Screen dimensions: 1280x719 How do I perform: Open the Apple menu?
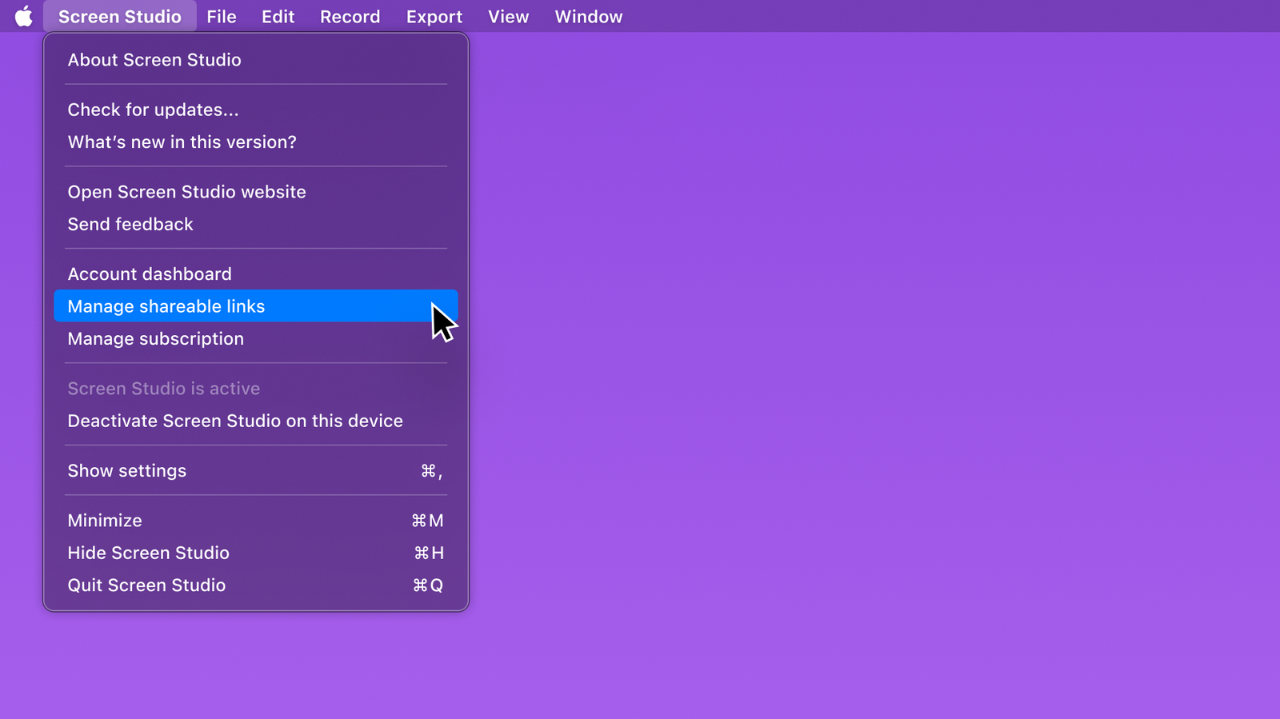coord(24,16)
